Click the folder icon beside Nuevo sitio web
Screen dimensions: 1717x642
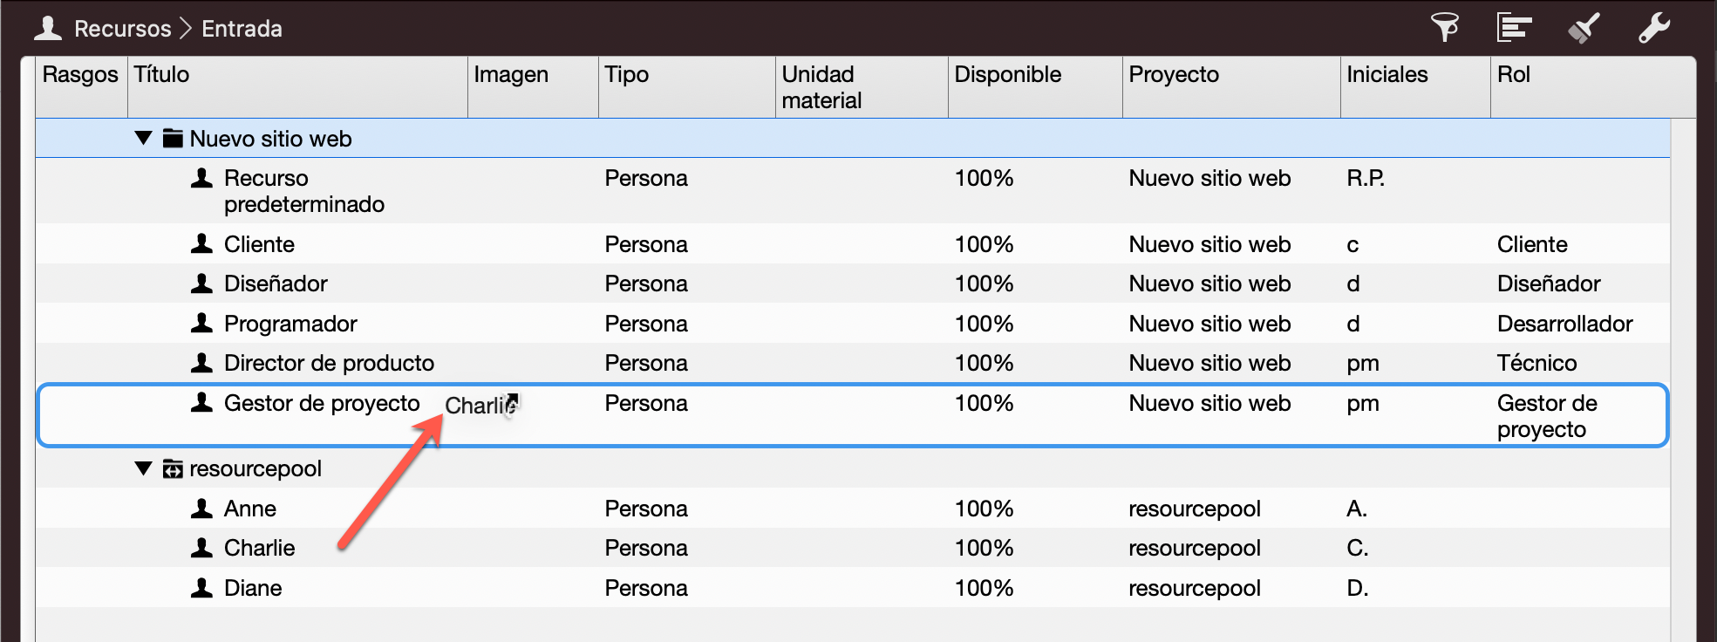[x=173, y=137]
